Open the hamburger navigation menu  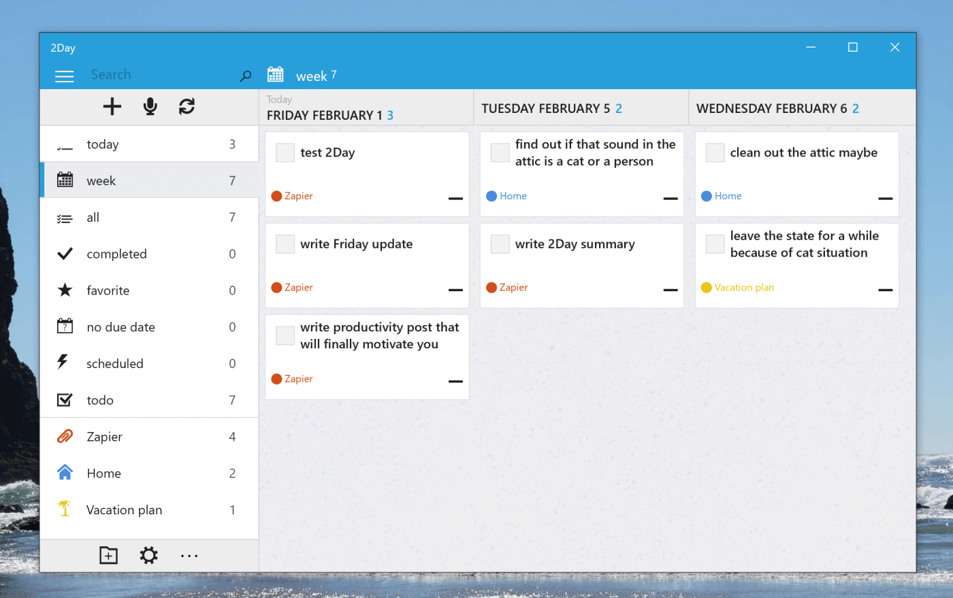click(64, 76)
